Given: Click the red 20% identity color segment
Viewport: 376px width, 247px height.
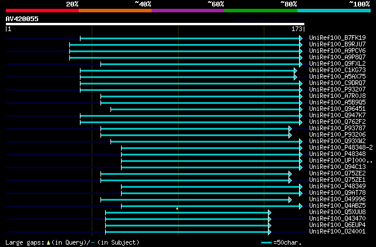Looking at the screenshot, I should tap(42, 11).
